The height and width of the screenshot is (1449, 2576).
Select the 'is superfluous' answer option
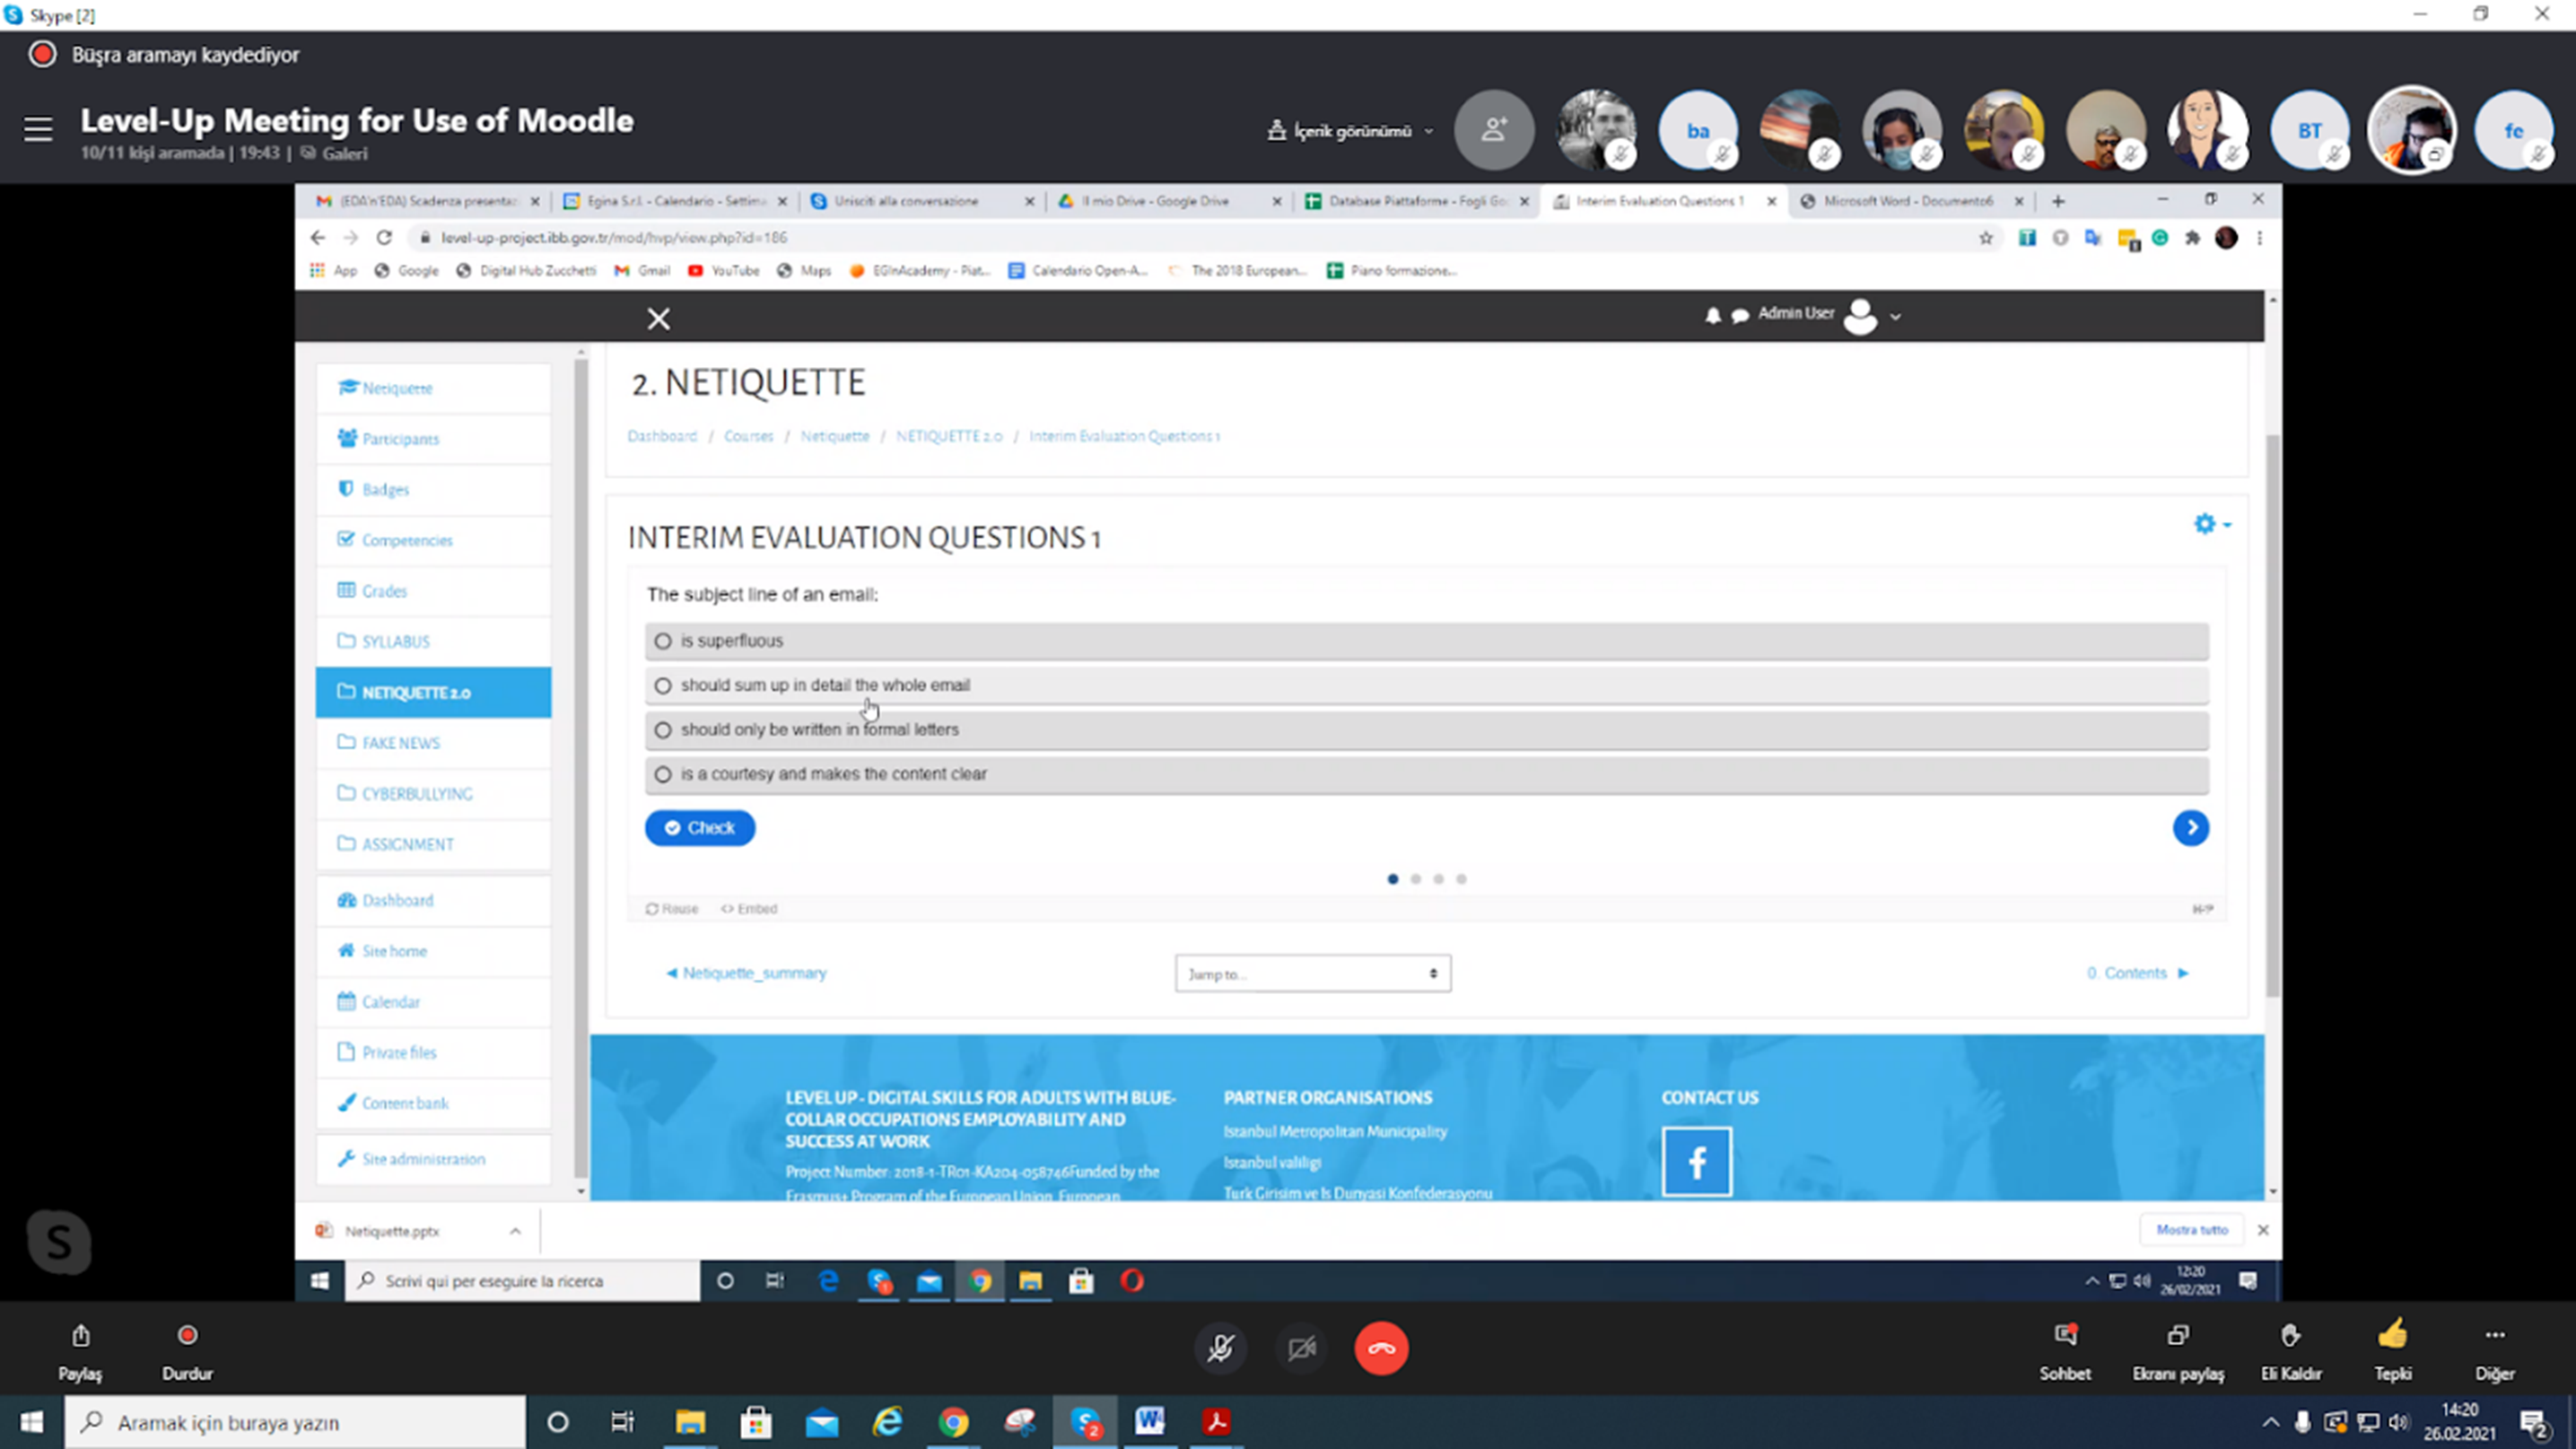663,641
